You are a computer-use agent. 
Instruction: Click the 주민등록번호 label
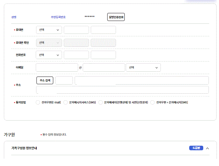(58, 17)
